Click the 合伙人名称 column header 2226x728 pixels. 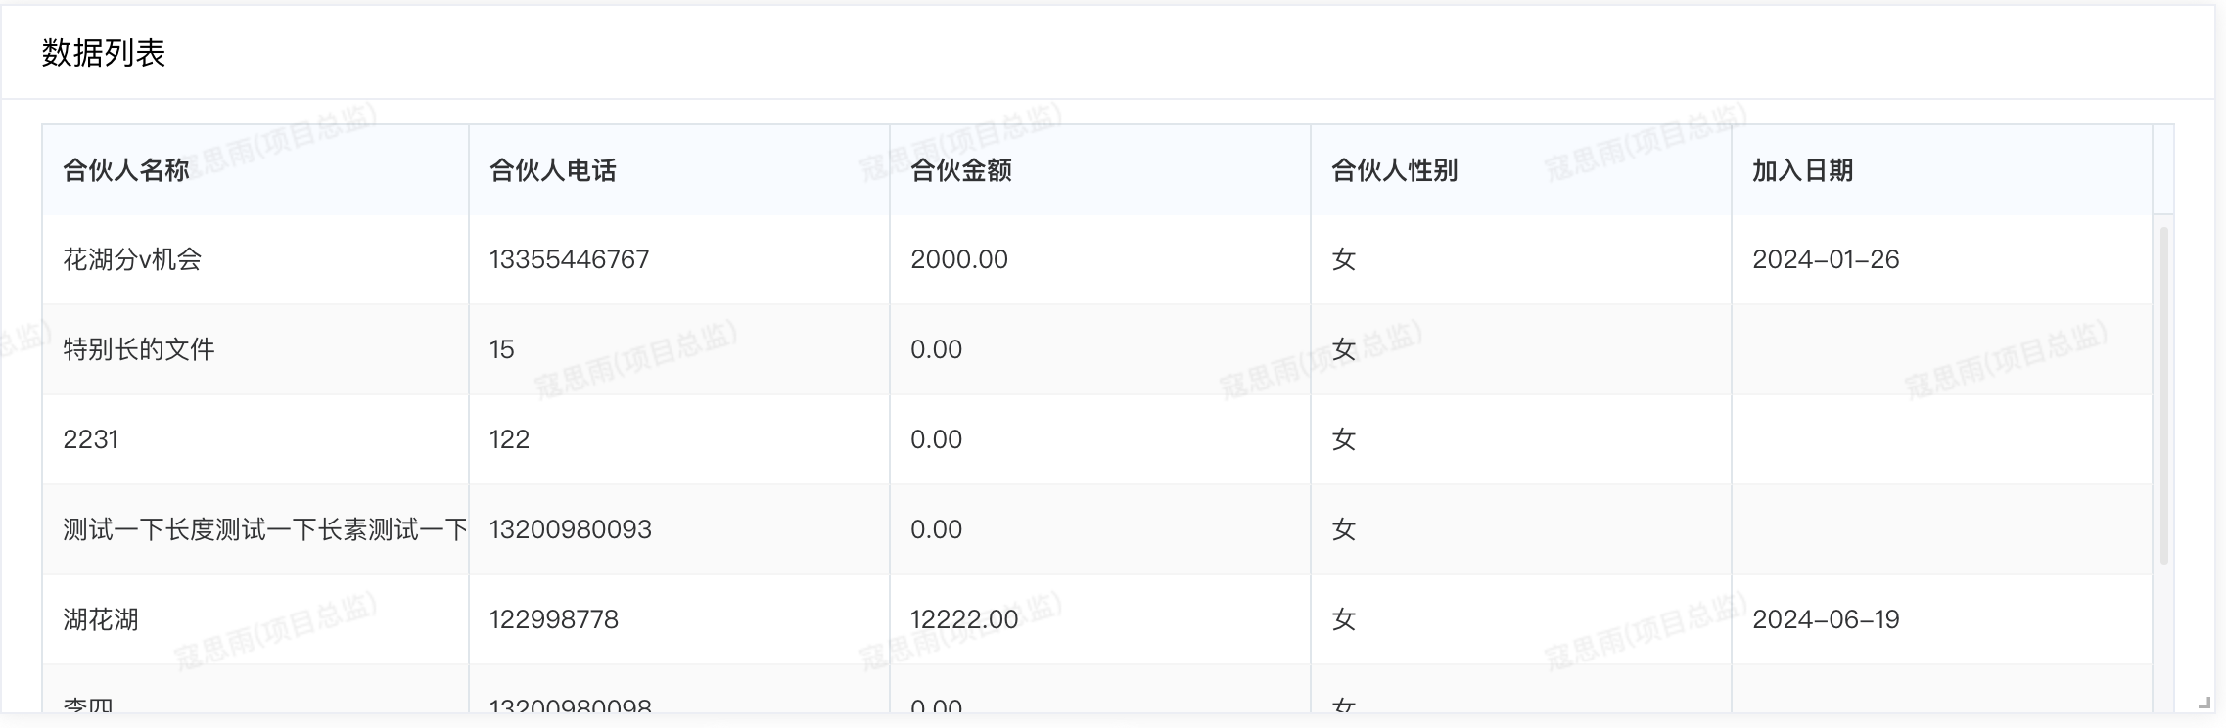coord(126,170)
